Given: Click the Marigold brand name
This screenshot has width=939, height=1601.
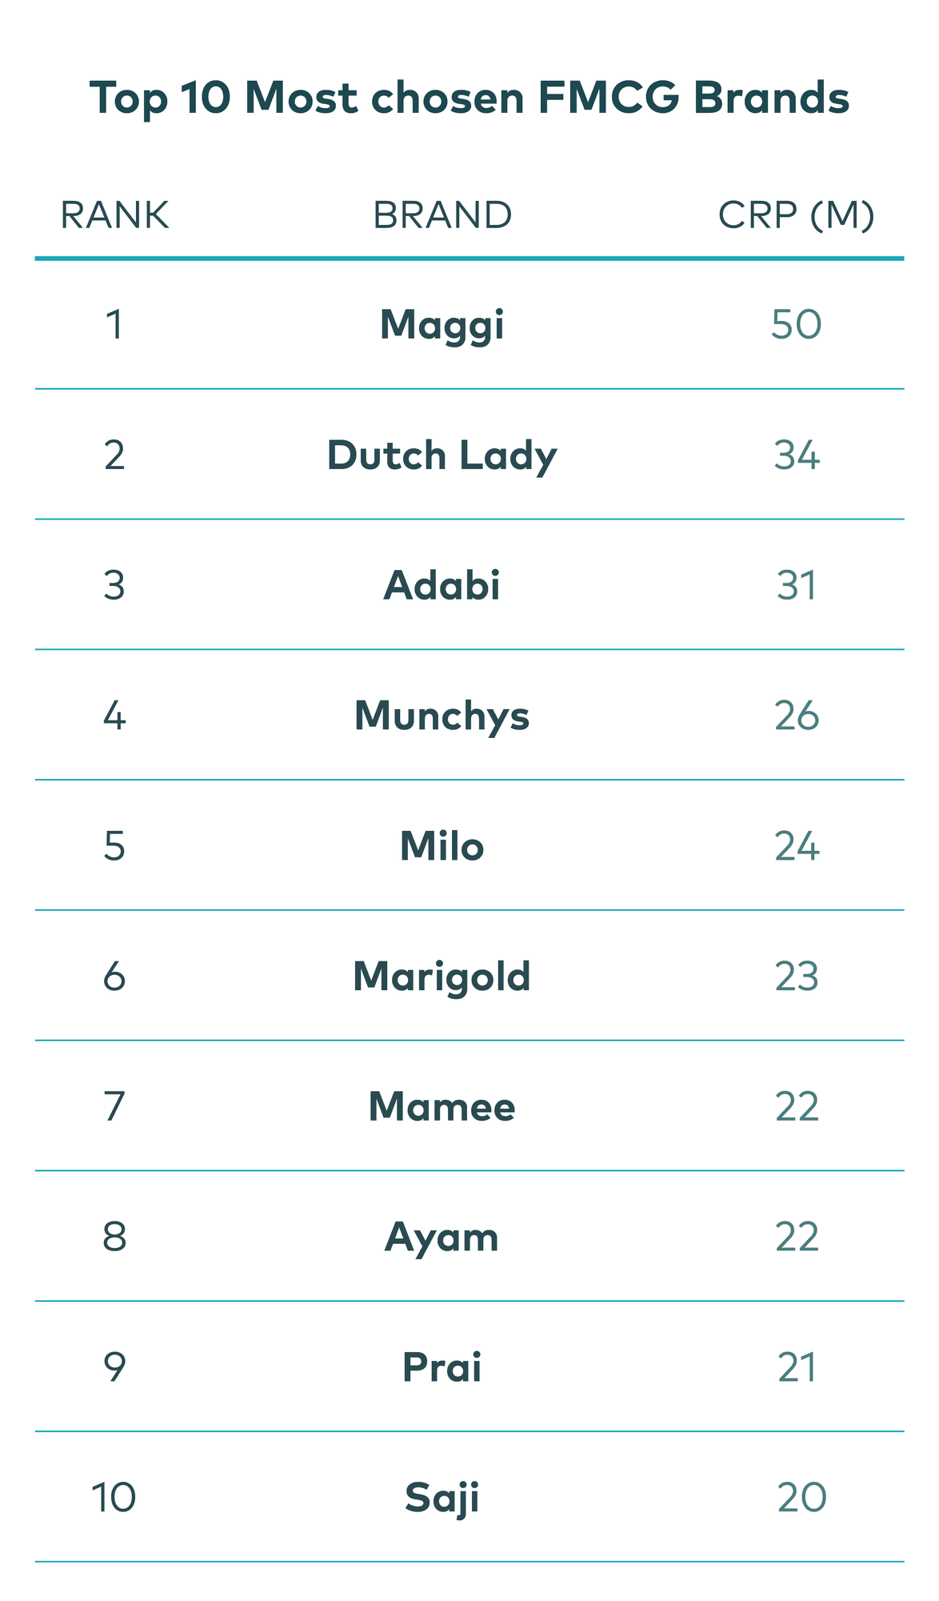Looking at the screenshot, I should (442, 977).
